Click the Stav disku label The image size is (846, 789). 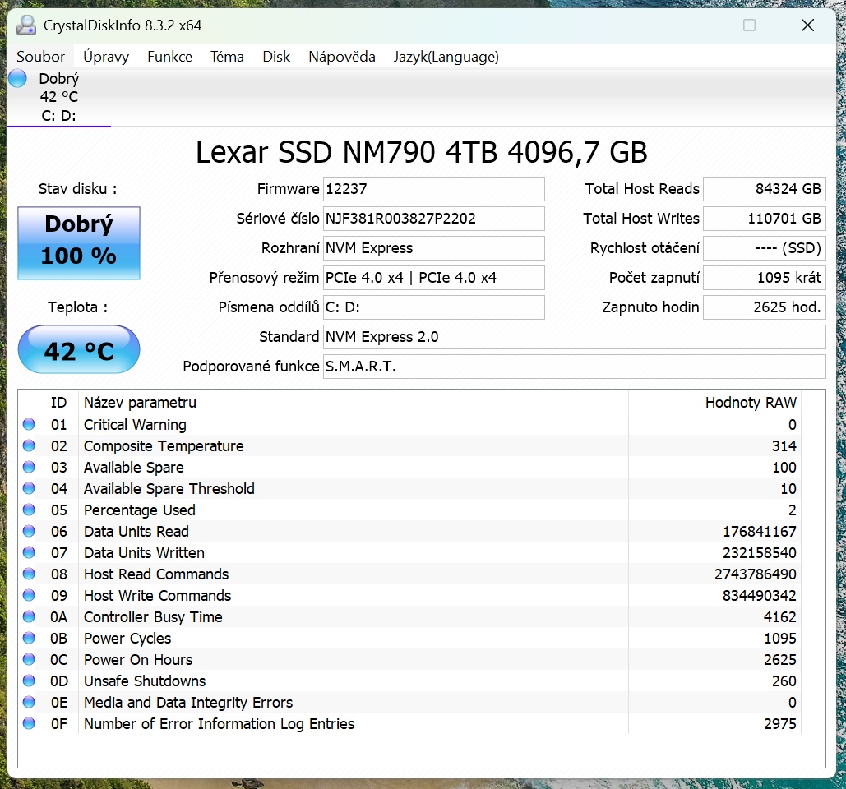[77, 189]
